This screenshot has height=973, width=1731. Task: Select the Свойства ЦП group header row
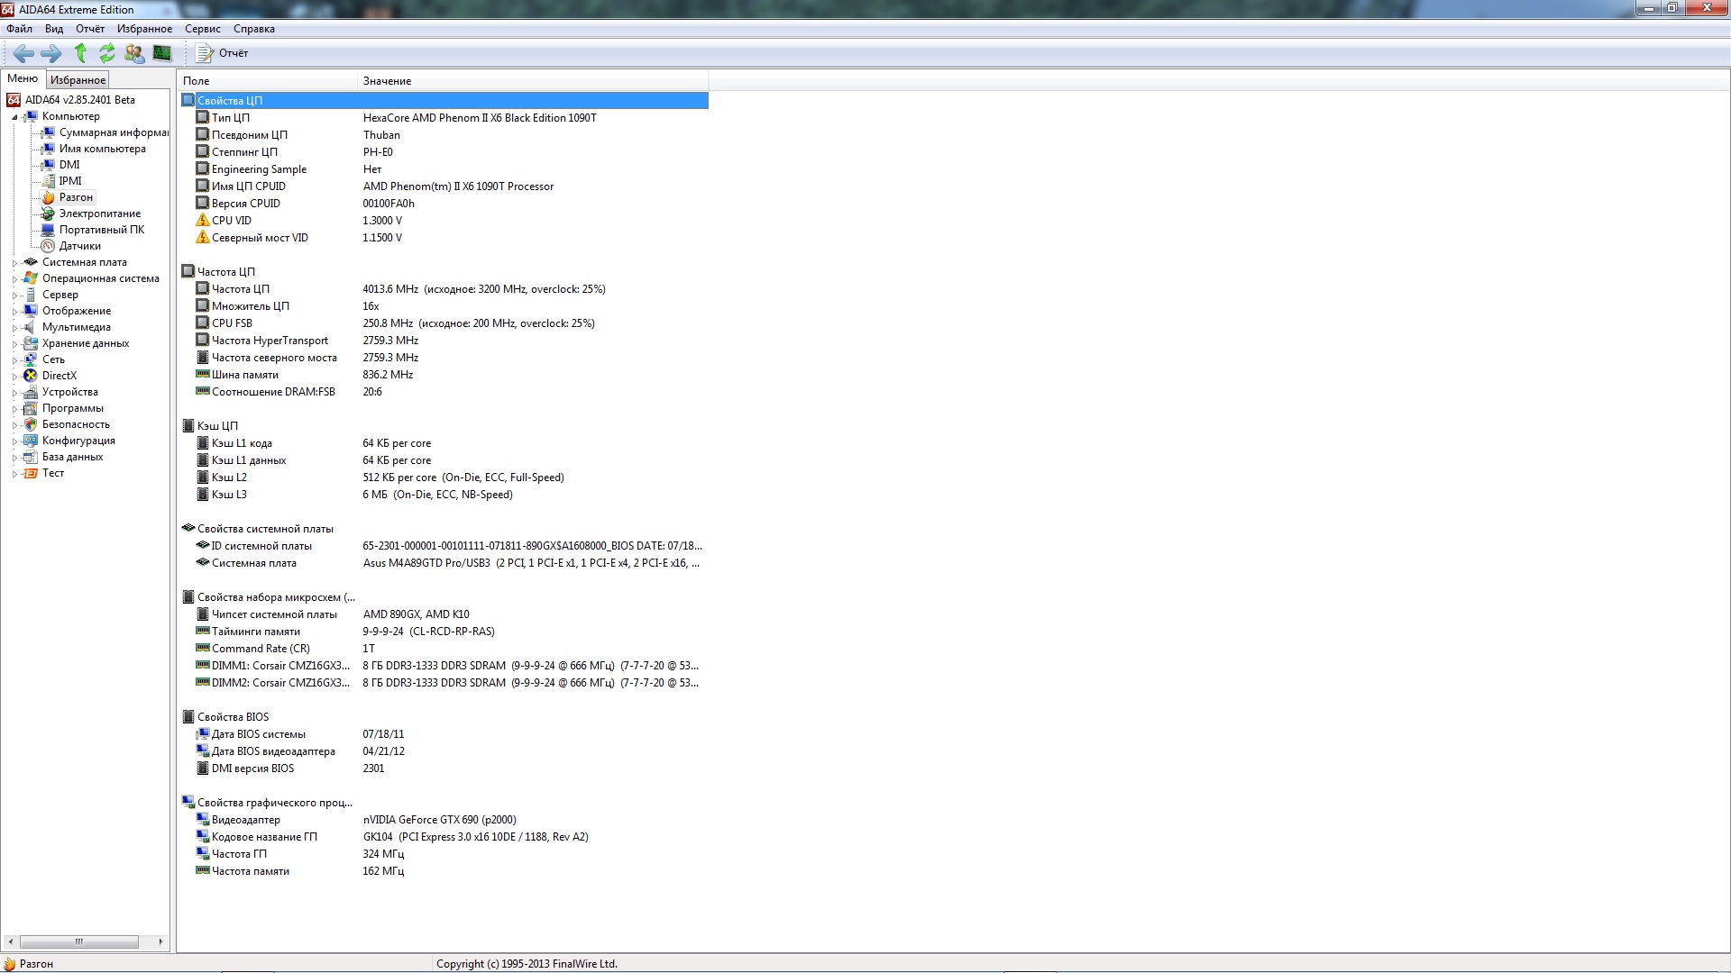pos(444,100)
